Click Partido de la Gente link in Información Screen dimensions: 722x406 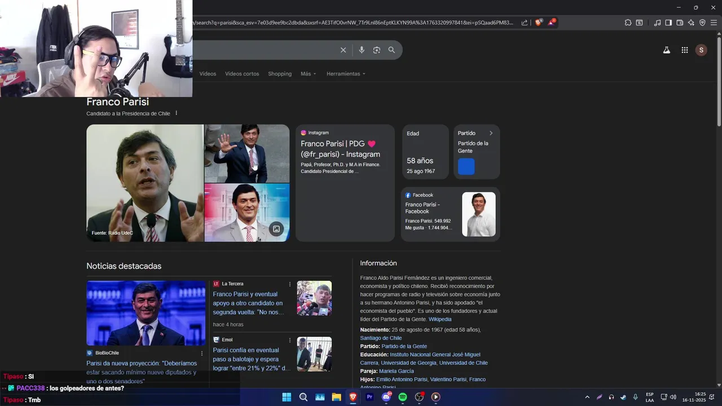(404, 346)
